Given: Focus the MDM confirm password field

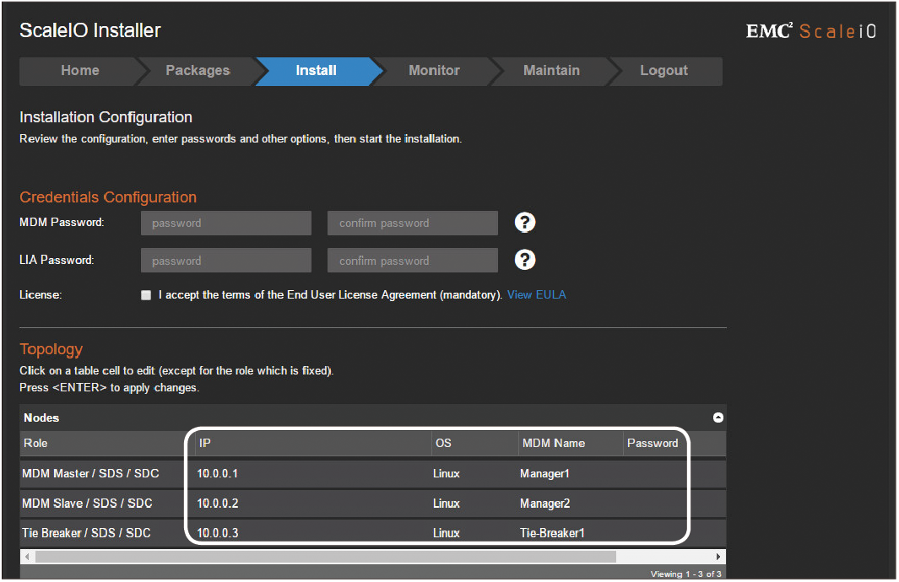Looking at the screenshot, I should [x=413, y=223].
